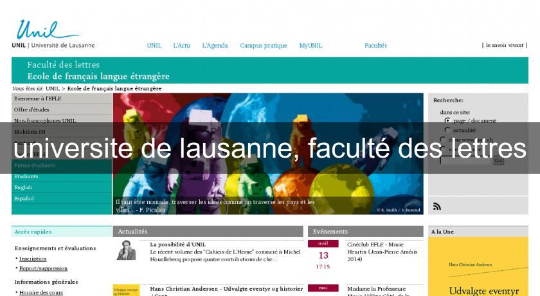Click the 'Accès rapides' header
This screenshot has height=296, width=540.
click(62, 232)
